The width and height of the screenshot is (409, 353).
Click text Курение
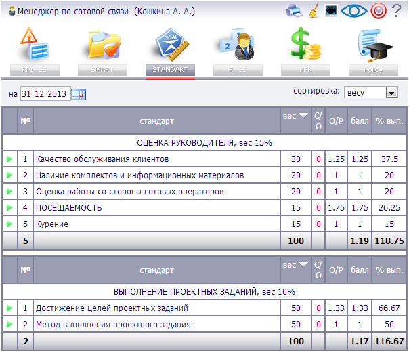52,224
